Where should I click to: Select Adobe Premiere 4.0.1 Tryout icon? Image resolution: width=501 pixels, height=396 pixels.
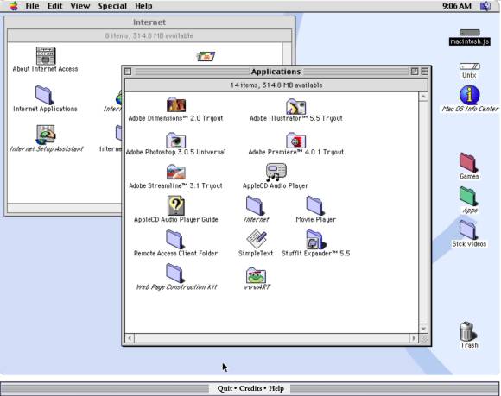click(x=296, y=140)
